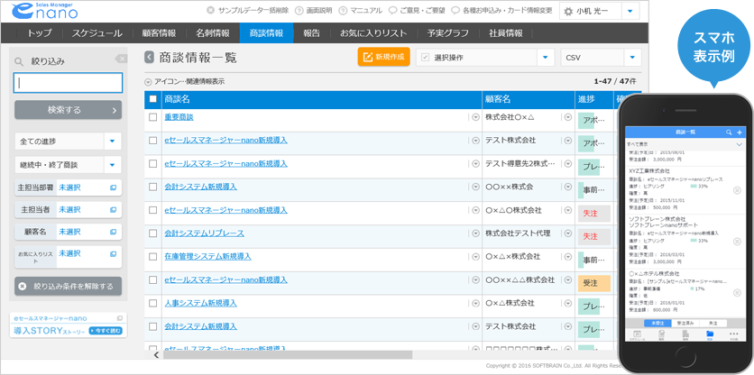754x375 pixels.
Task: Open the お気に入りリスト filter popup icon
Action: pyautogui.click(x=113, y=253)
